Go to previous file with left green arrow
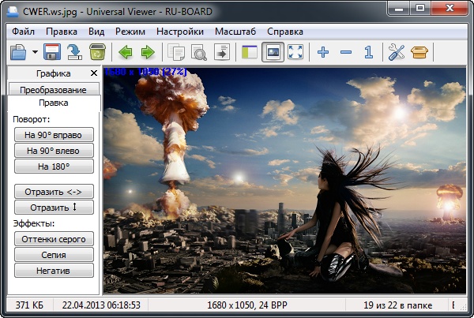Screen dimensions: 474x318 (x=125, y=53)
